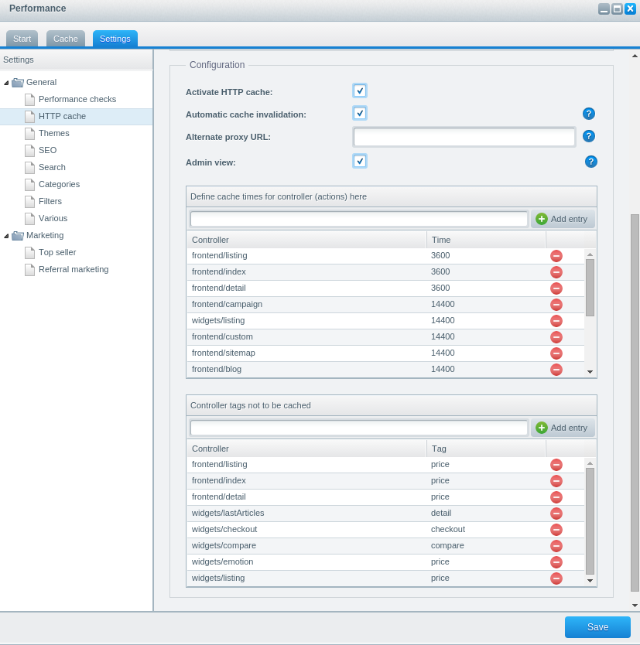Delete the widgets/compare tag entry
Screen dimensions: 640x645
click(x=556, y=545)
